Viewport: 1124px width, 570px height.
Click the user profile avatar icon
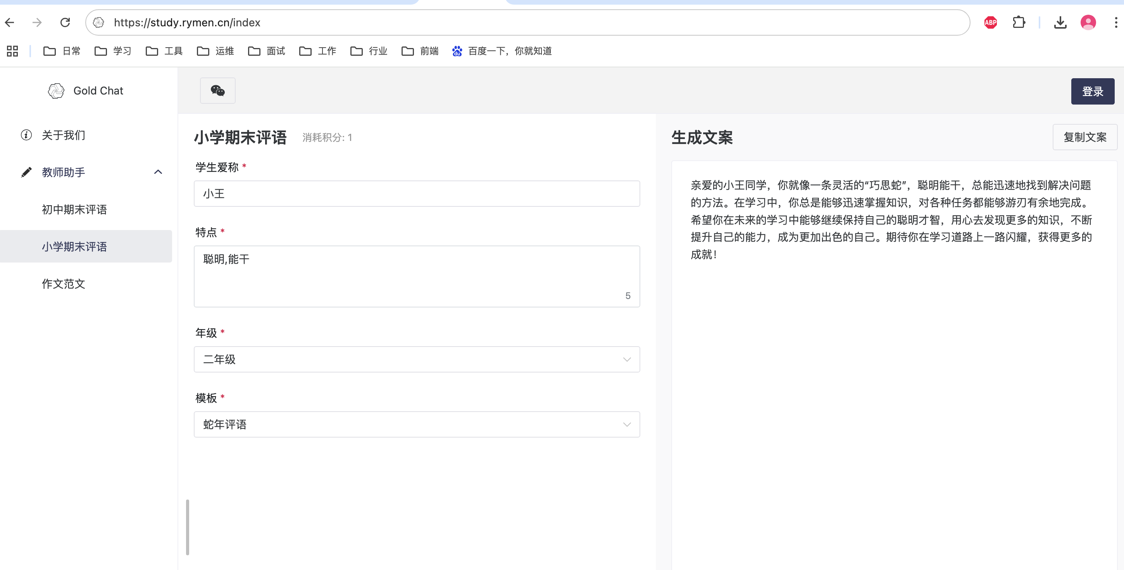coord(1088,22)
